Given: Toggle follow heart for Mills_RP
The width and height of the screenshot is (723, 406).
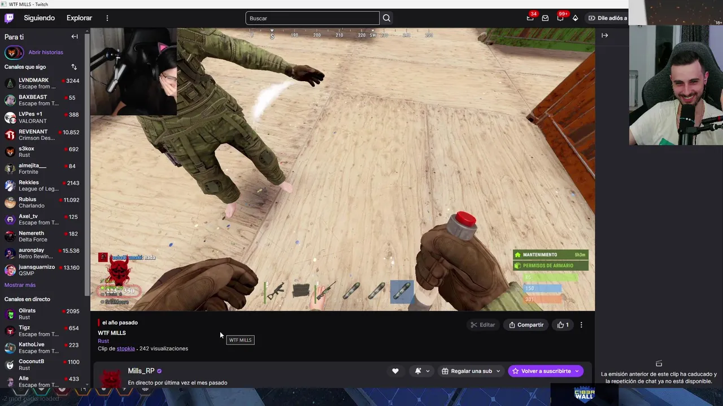Looking at the screenshot, I should (x=395, y=371).
